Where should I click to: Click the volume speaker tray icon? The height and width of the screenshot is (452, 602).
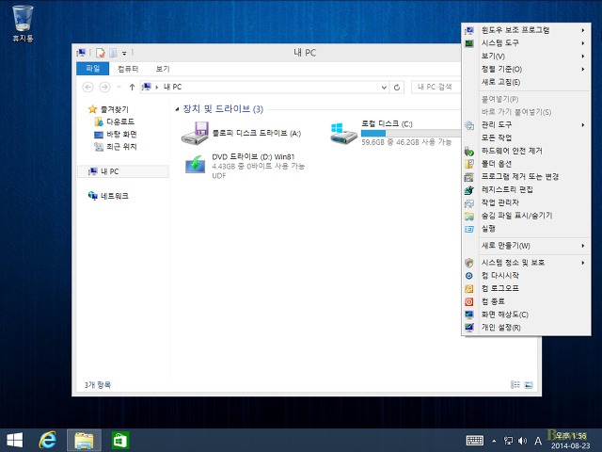tap(522, 441)
